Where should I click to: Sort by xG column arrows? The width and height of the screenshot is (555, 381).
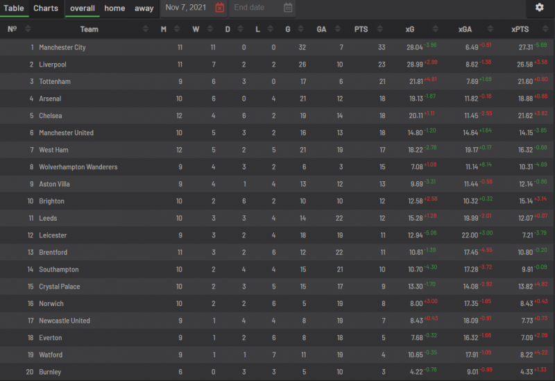point(436,29)
